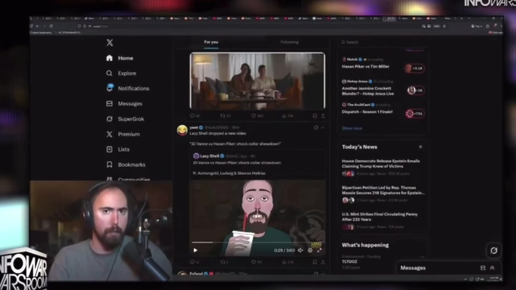Open Another Jasmine Crockett Blunder live
Viewport: 516px width, 290px height.
pos(383,88)
